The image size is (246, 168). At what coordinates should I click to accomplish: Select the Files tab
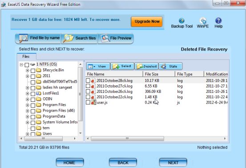pyautogui.click(x=26, y=56)
